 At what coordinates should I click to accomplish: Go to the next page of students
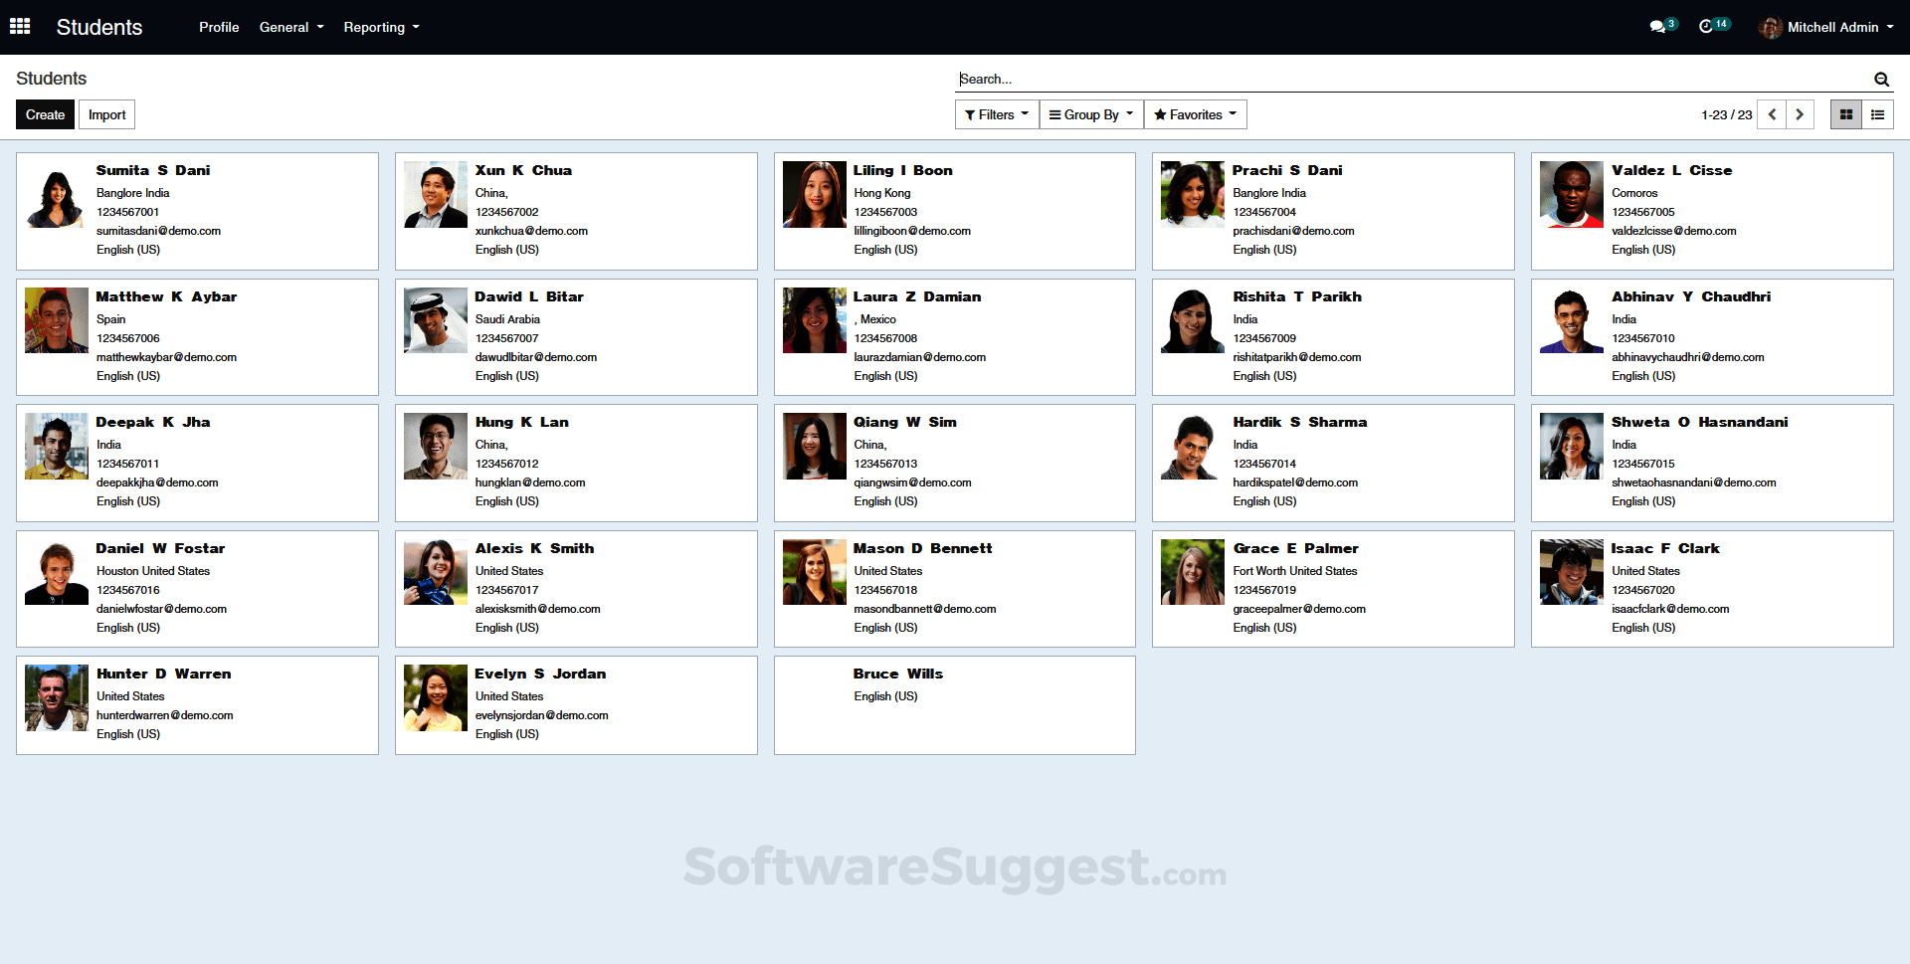(x=1800, y=113)
